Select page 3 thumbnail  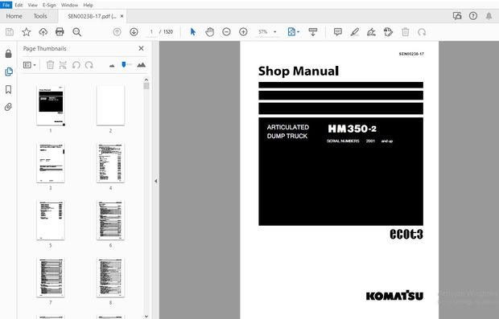(x=51, y=163)
